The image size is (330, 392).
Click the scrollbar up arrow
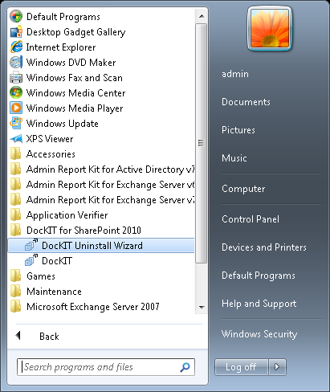[x=202, y=16]
